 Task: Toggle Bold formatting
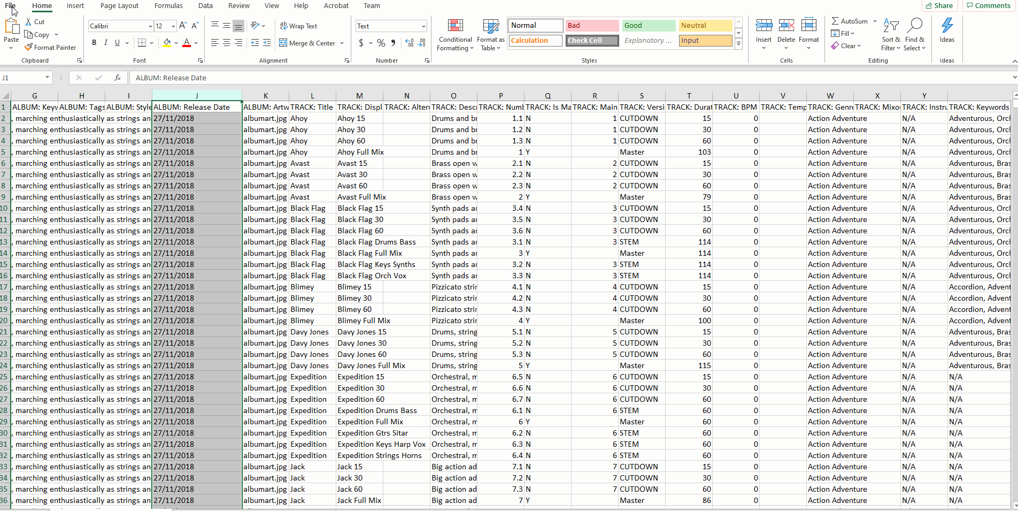click(x=94, y=43)
